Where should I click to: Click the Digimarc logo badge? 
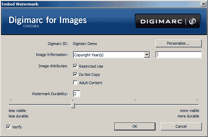click(x=167, y=21)
